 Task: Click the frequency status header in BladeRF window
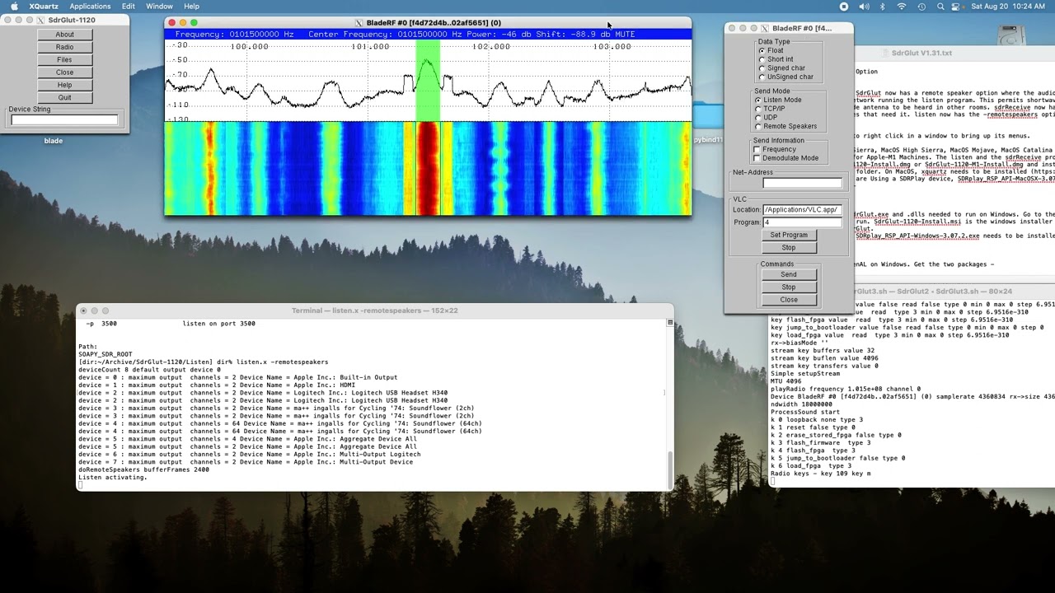(x=428, y=35)
